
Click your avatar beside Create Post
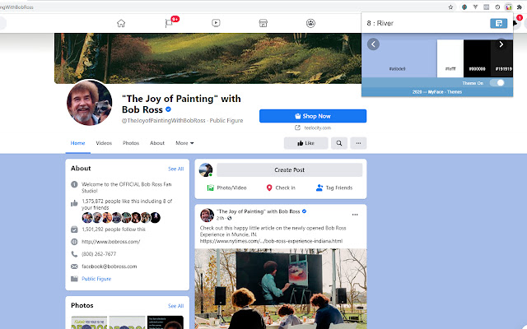[x=206, y=170]
